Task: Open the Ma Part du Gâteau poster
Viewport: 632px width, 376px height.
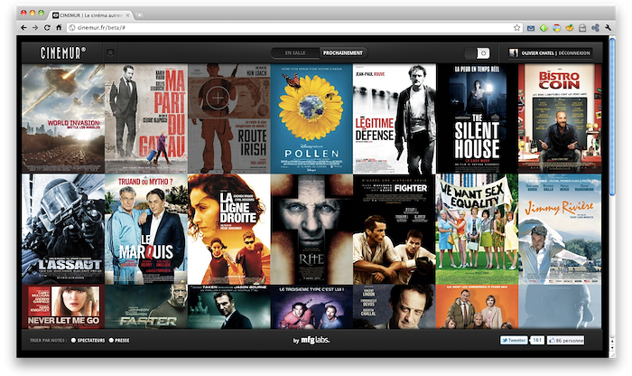Action: [146, 118]
